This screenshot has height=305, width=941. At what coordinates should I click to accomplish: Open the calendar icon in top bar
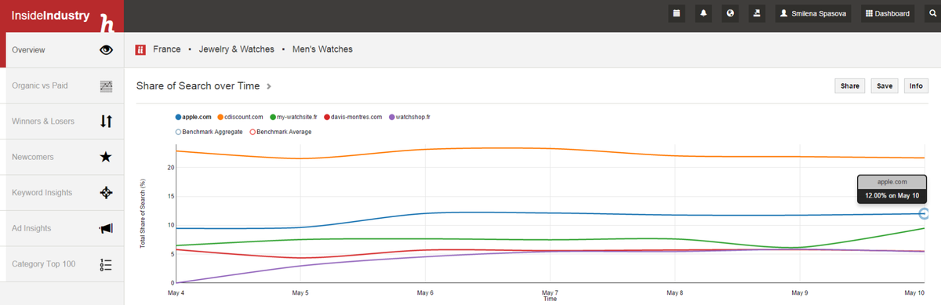pyautogui.click(x=678, y=13)
